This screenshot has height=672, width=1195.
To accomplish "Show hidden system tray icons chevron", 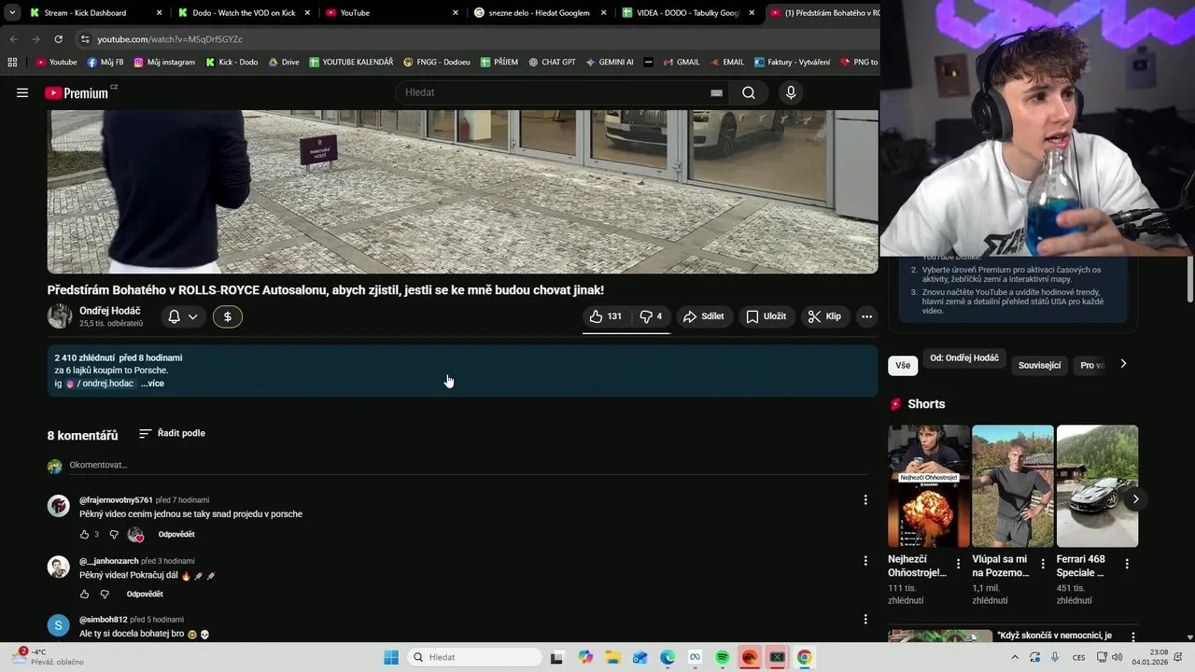I will 1015,657.
